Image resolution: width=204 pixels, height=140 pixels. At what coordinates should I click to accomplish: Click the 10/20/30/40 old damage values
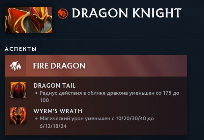click(130, 119)
